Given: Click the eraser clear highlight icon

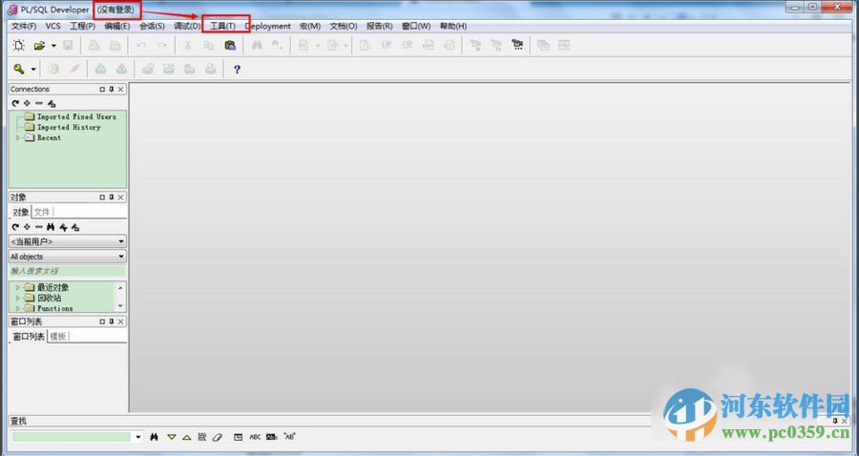Looking at the screenshot, I should pos(218,437).
